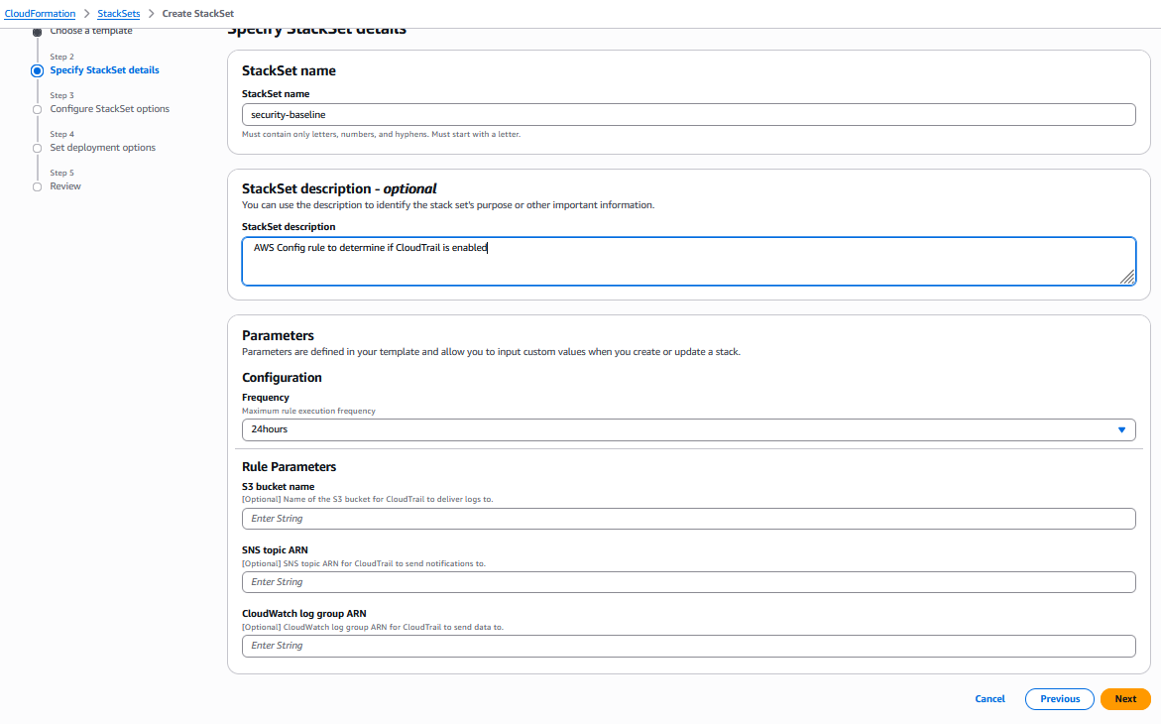Open the CloudFormation breadcrumb link
Viewport: 1161px width, 724px height.
40,13
